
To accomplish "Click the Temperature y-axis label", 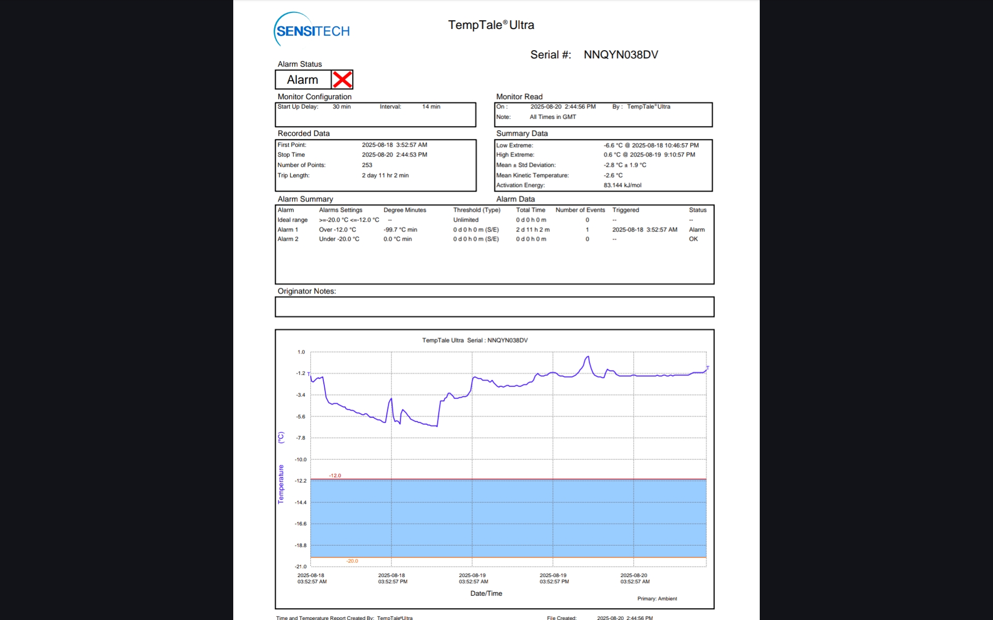I will [281, 484].
